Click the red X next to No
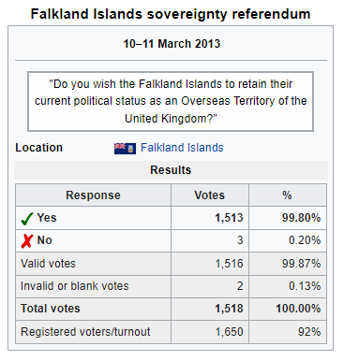This screenshot has width=344, height=361. tap(27, 241)
